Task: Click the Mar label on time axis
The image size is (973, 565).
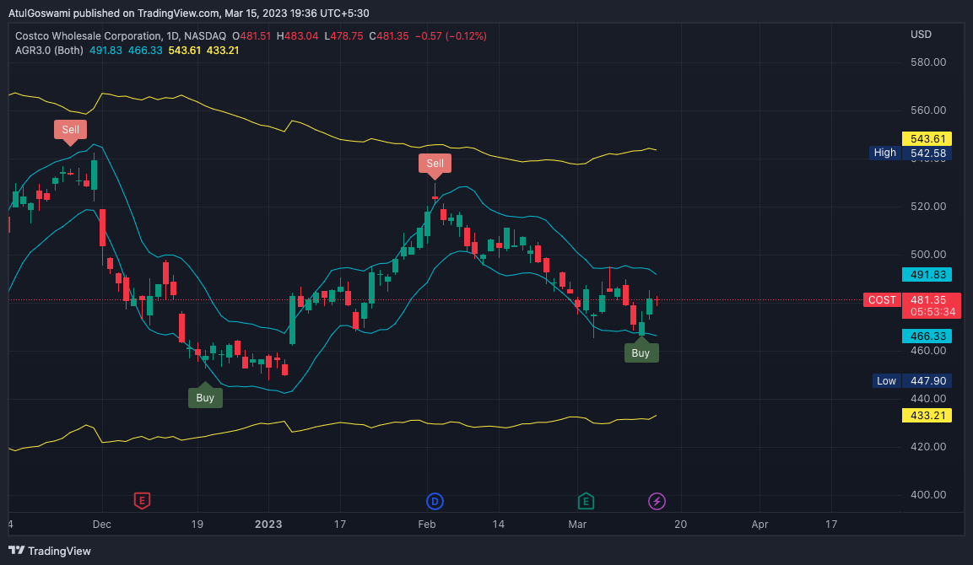Action: 577,524
